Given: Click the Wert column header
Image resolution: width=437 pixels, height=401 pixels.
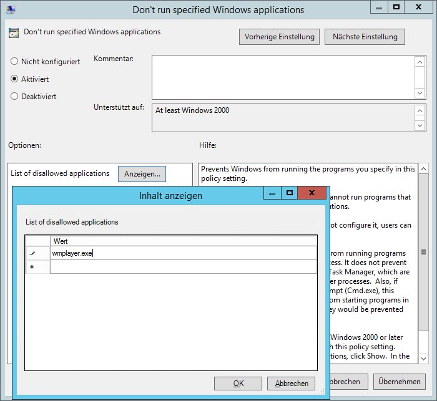Looking at the screenshot, I should [184, 241].
